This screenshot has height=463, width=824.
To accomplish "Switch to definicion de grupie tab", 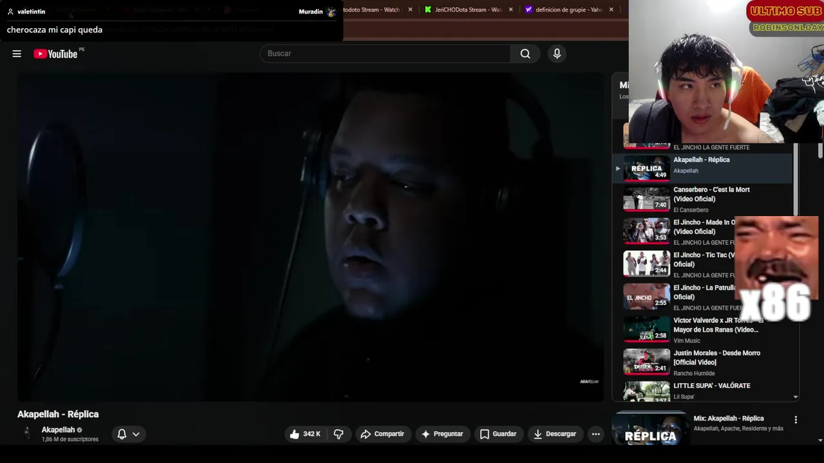I will 569,10.
